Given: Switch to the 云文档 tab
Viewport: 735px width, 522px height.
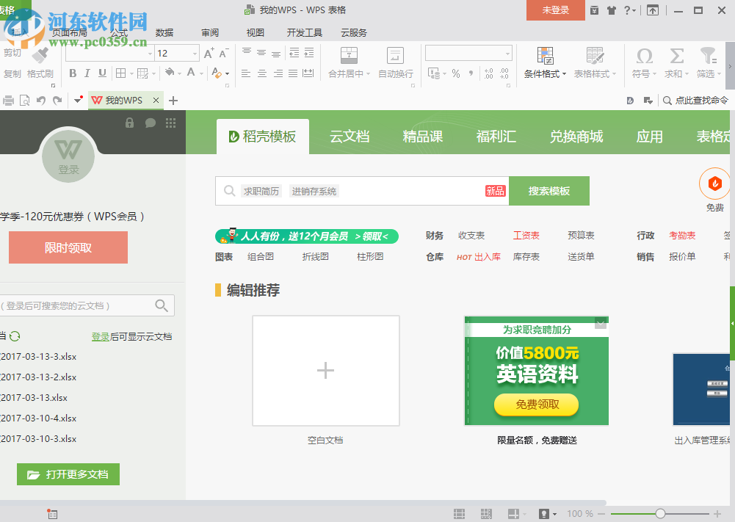Looking at the screenshot, I should click(x=350, y=137).
